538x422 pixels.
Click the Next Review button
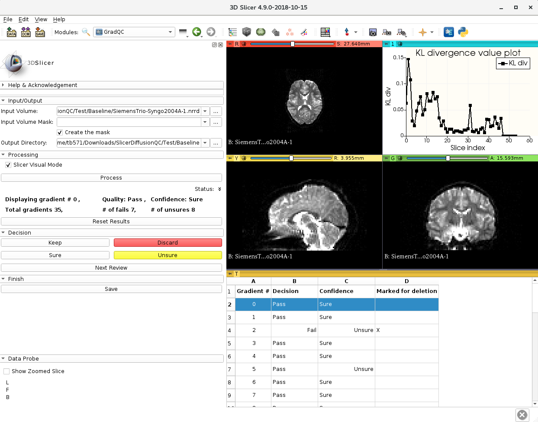[111, 268]
